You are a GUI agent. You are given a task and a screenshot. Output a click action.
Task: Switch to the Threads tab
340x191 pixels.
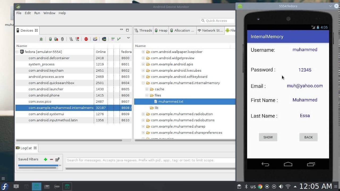[x=143, y=31]
